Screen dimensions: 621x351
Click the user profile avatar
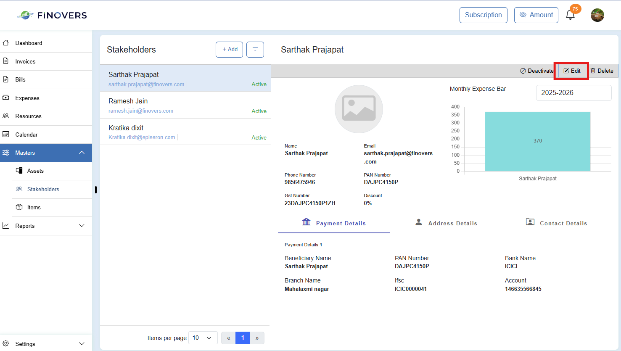click(597, 15)
